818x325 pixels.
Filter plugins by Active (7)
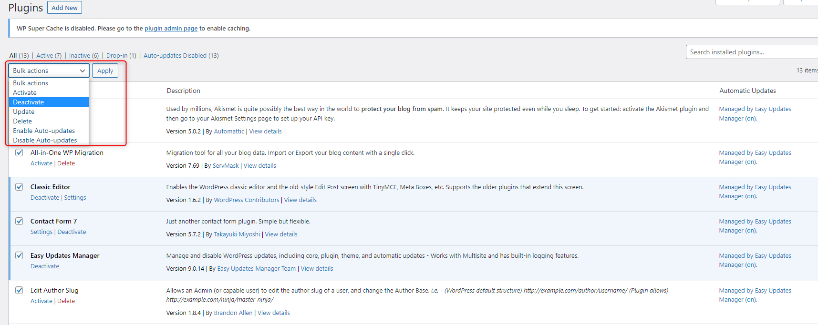click(49, 55)
